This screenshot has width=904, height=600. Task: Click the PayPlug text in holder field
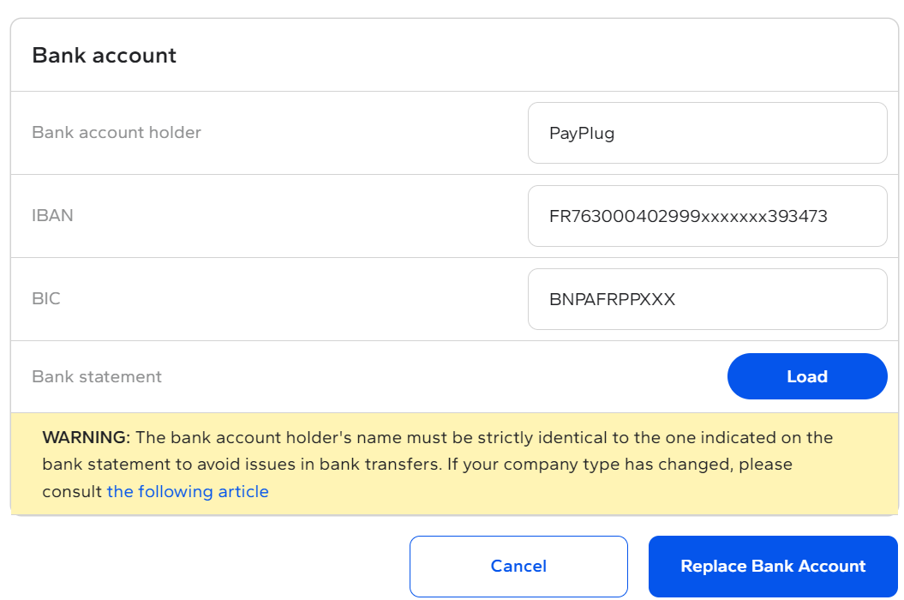click(x=582, y=133)
